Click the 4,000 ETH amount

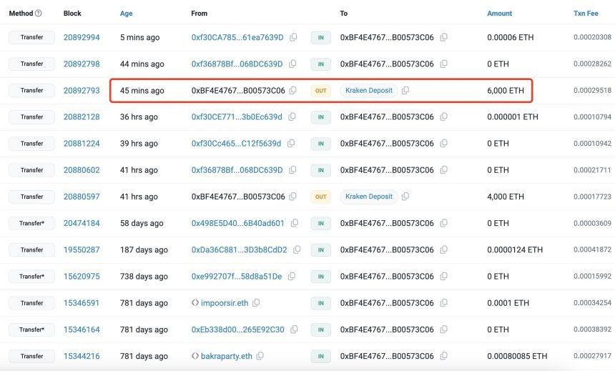pos(506,197)
